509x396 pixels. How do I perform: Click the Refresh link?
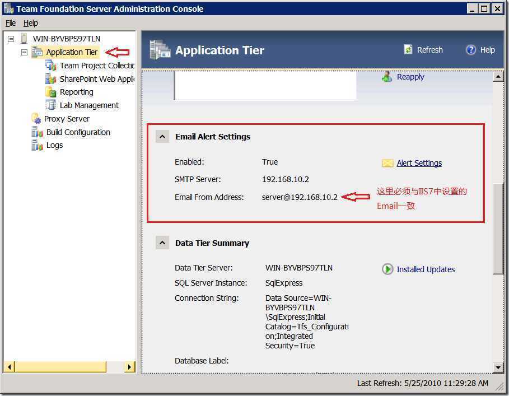point(430,50)
